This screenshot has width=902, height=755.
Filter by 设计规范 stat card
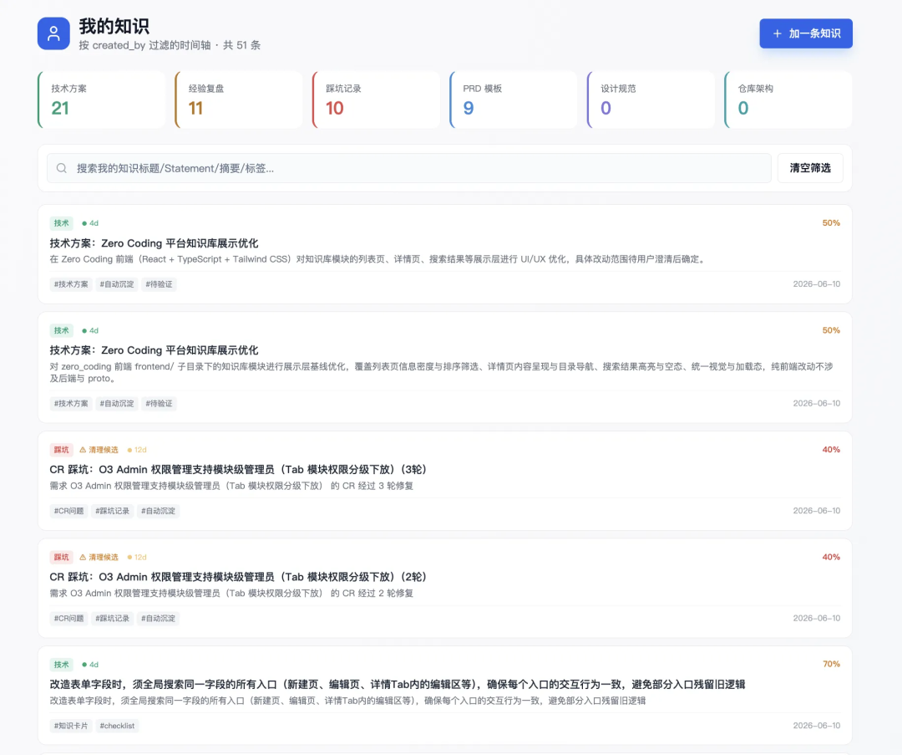[x=651, y=99]
